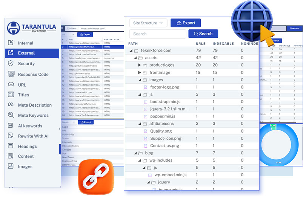Viewport: 303px width, 197px height.
Task: Click the Headings icon
Action: click(11, 146)
